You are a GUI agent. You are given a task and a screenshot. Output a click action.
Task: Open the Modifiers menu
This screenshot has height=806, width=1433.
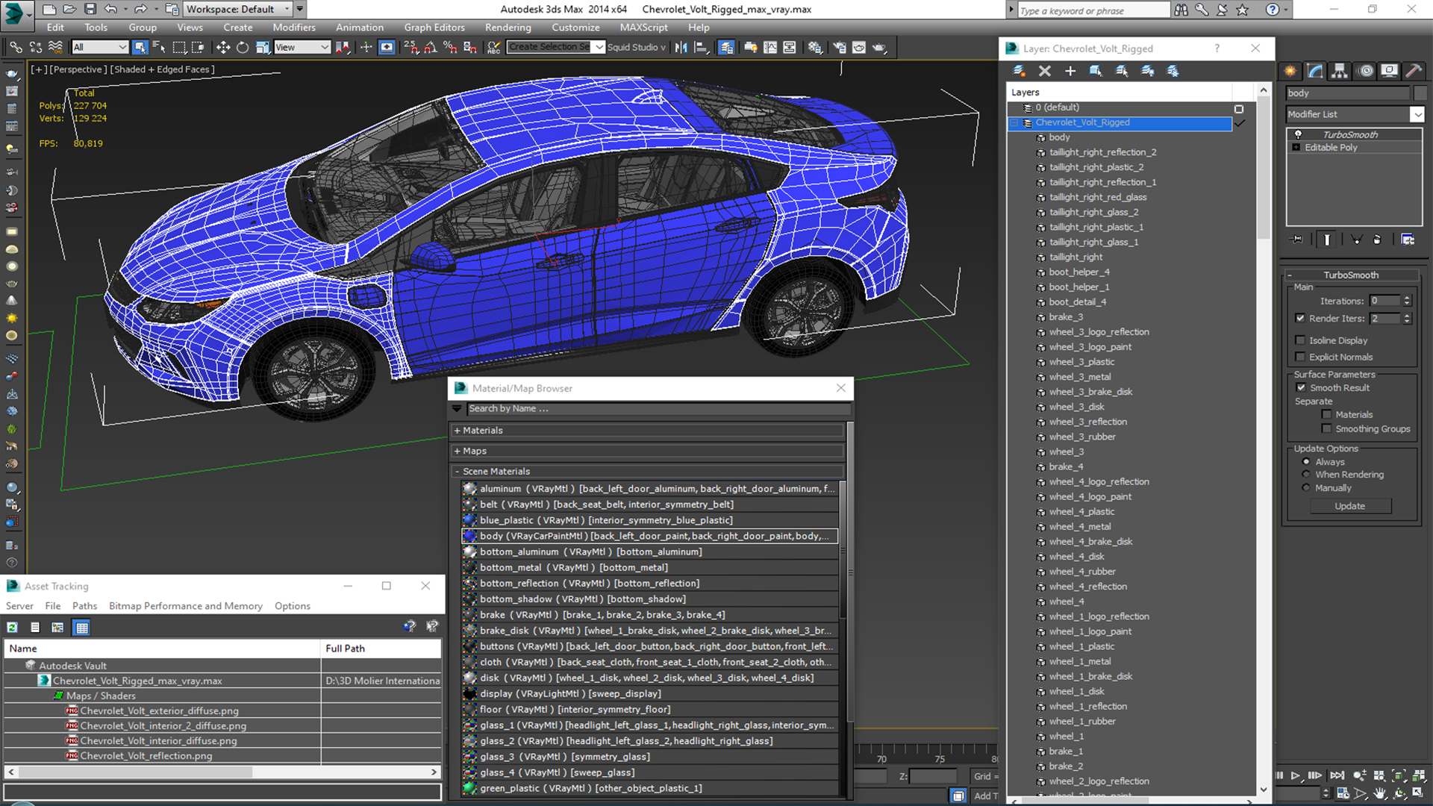pos(293,28)
